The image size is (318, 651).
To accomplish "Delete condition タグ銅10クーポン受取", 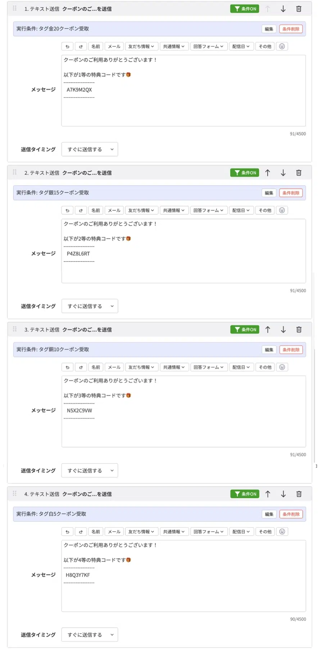I will tap(291, 350).
